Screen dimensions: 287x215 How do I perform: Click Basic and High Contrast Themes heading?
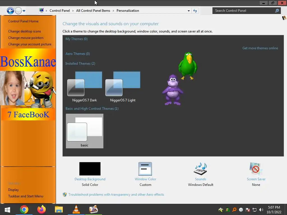coord(92,109)
